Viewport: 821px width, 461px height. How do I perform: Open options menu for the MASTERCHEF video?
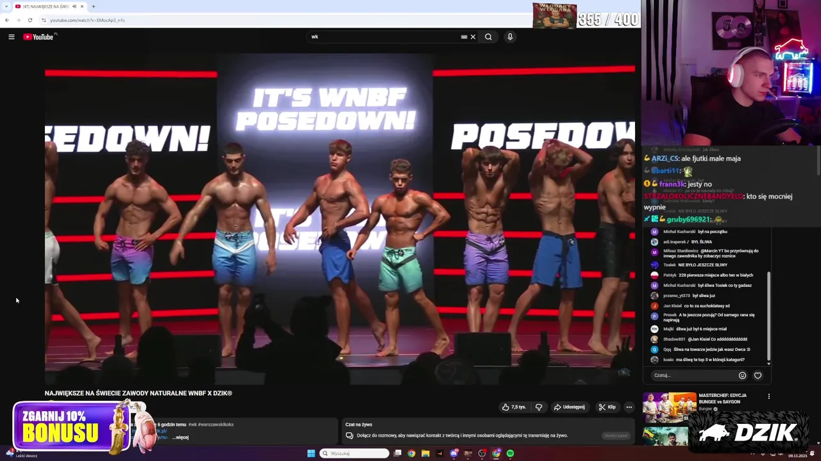coord(768,396)
